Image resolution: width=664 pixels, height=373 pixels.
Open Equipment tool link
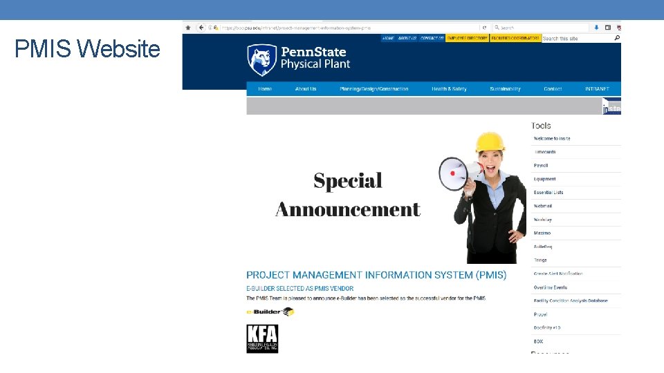click(544, 180)
